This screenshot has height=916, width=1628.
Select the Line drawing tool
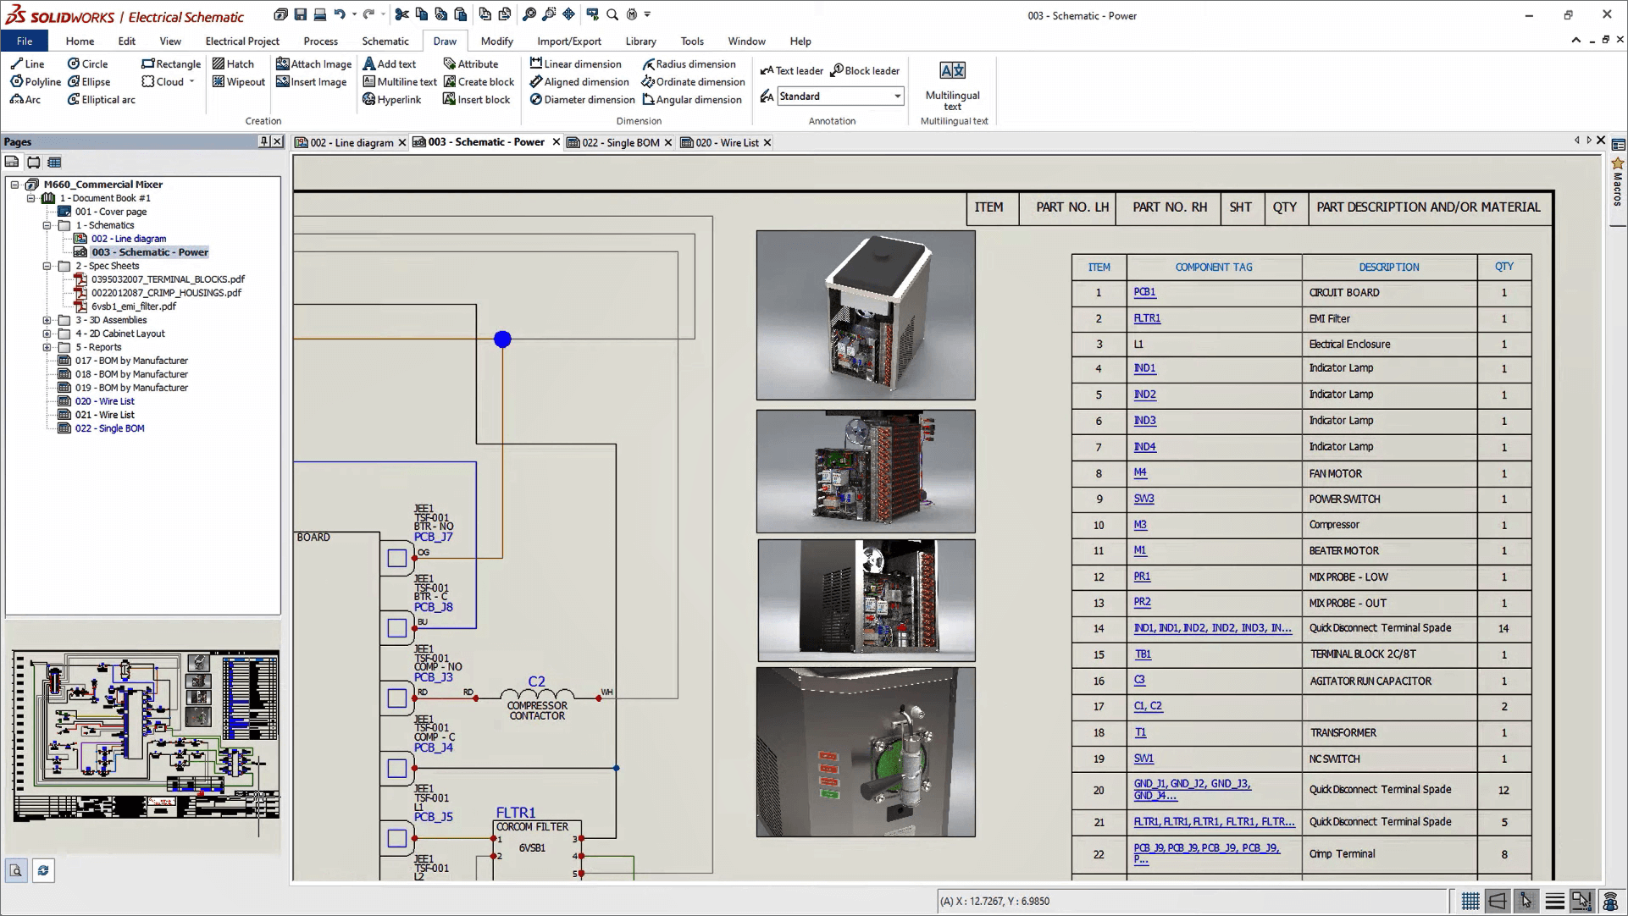[x=27, y=63]
